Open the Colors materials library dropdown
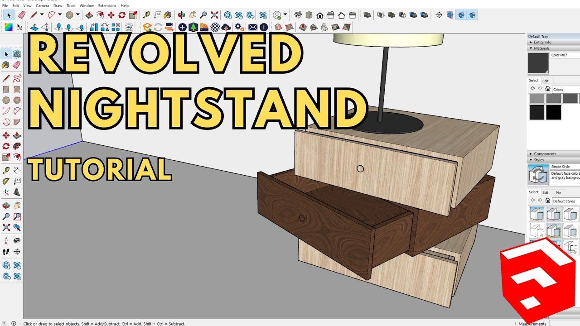This screenshot has height=326, width=580. pyautogui.click(x=566, y=89)
